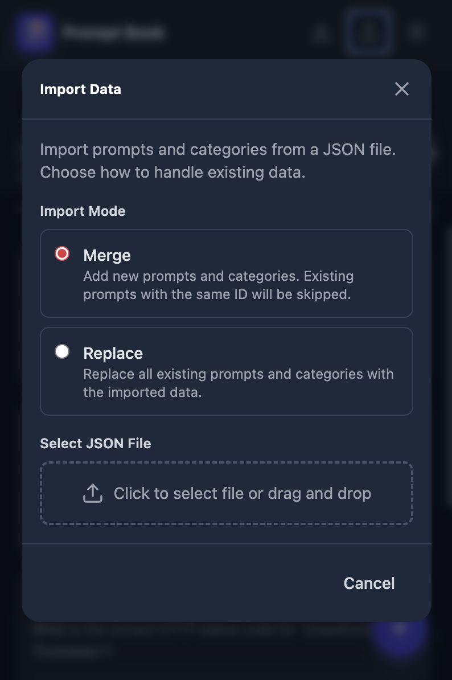Enable Replace mode by clicking its radio circle
Screen dimensions: 452x680
tap(62, 351)
